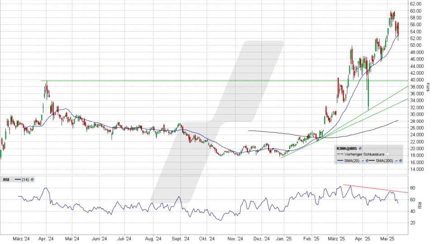Click the Mai '25 date label
The width and height of the screenshot is (434, 244).
coord(387,239)
